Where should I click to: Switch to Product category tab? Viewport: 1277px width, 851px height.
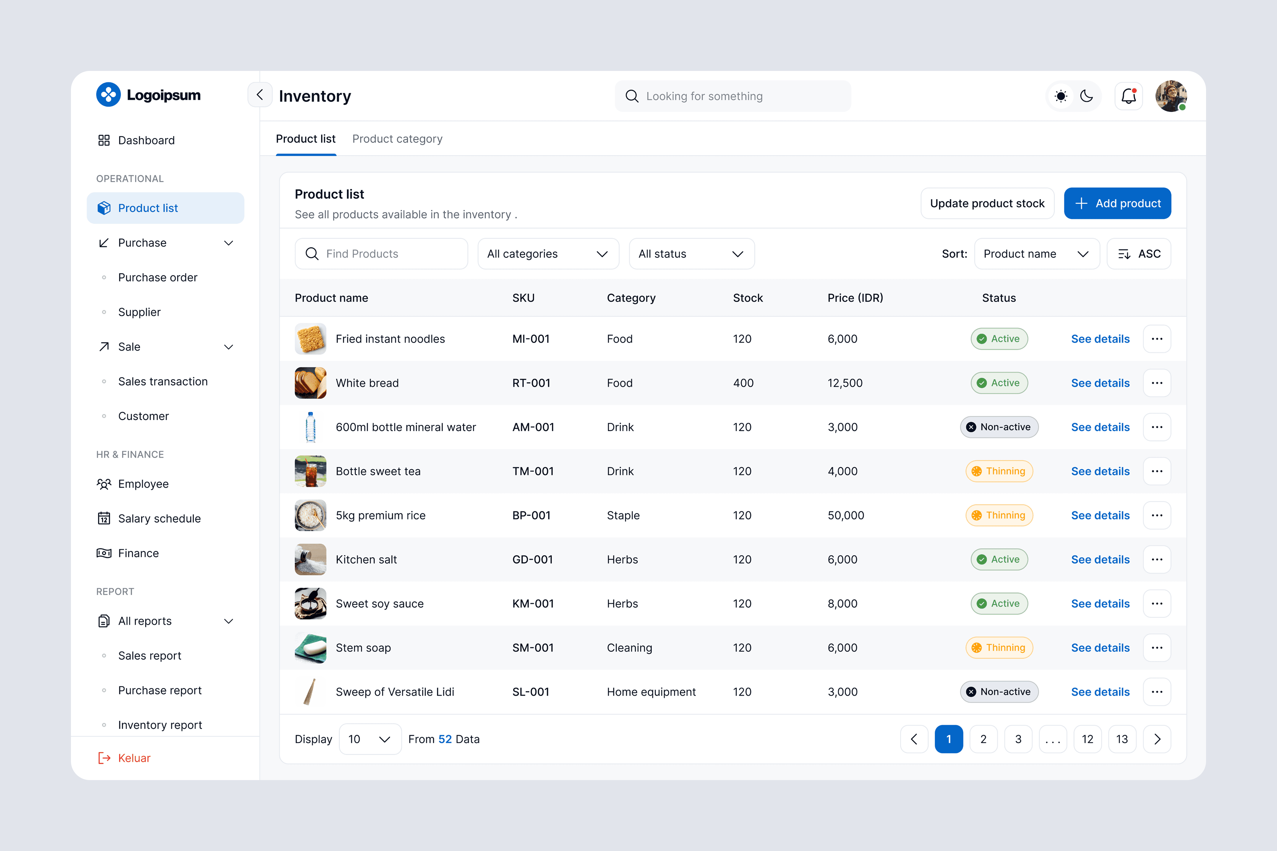(397, 139)
